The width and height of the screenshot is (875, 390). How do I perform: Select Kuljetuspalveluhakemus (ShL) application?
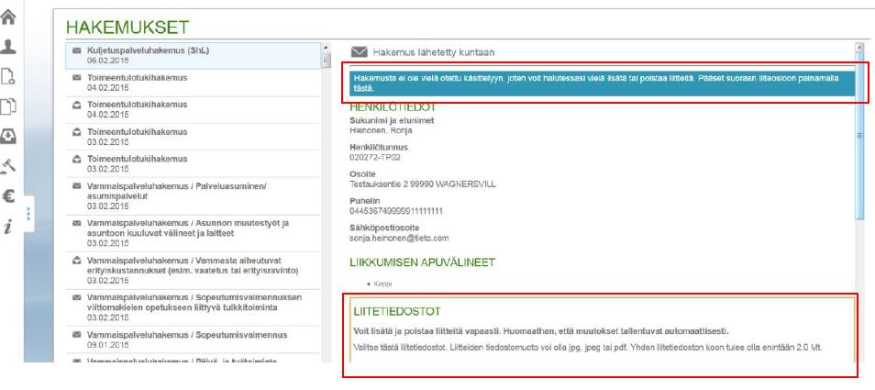pyautogui.click(x=194, y=55)
